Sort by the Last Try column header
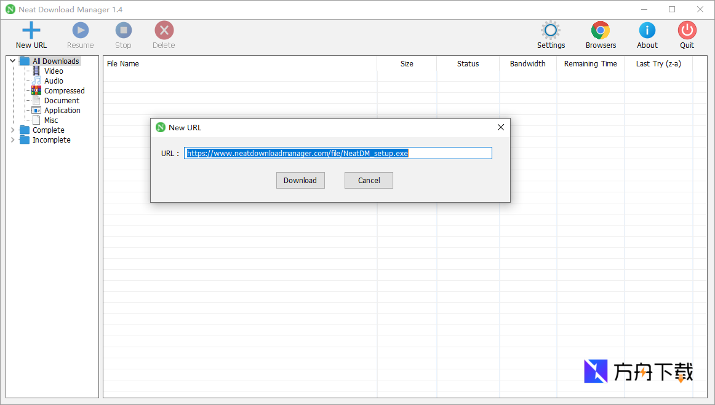The image size is (715, 405). pyautogui.click(x=658, y=63)
